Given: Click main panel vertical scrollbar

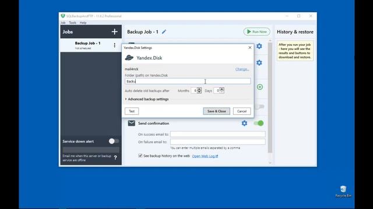Looking at the screenshot, I should point(270,98).
